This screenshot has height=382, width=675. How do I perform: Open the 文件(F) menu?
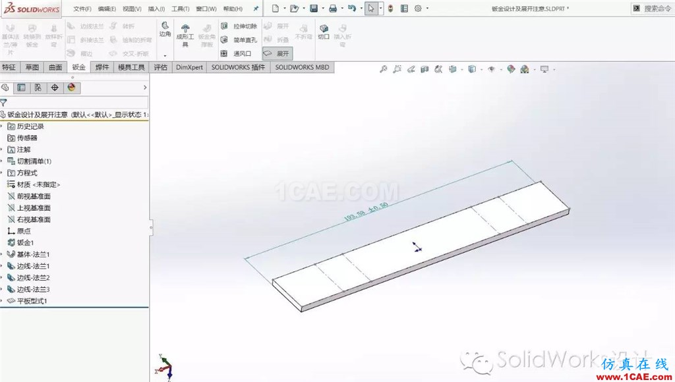pyautogui.click(x=82, y=9)
